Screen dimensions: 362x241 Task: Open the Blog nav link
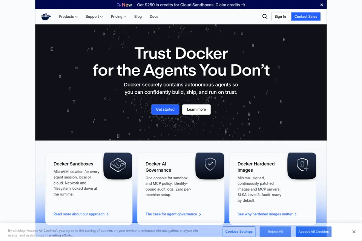138,17
